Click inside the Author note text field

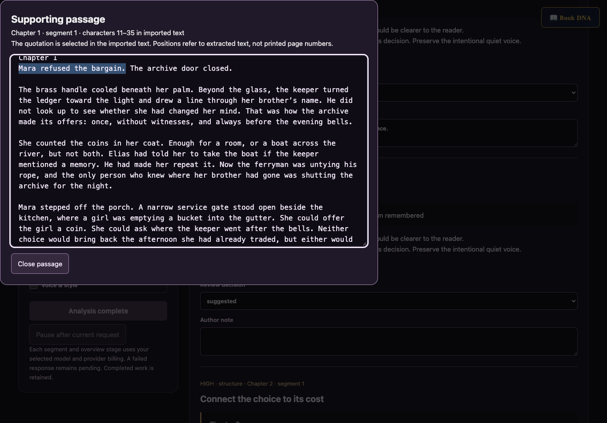(389, 342)
